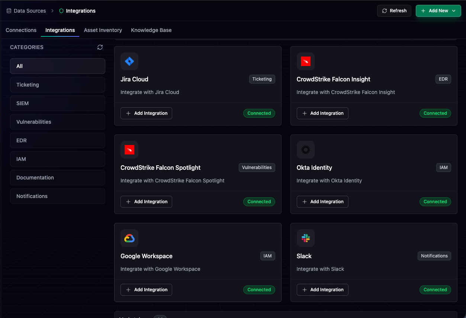
Task: Add Integration for Slack
Action: [322, 290]
